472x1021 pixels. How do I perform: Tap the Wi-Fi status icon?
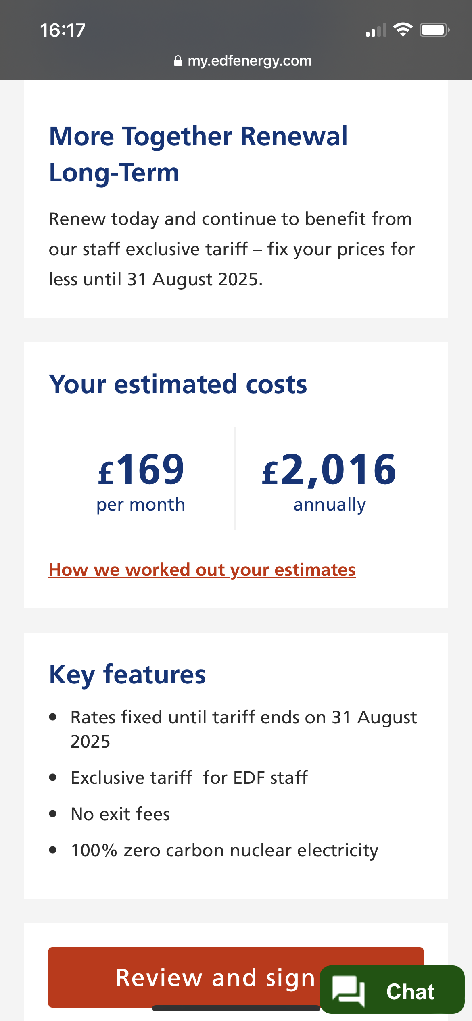pos(403,30)
